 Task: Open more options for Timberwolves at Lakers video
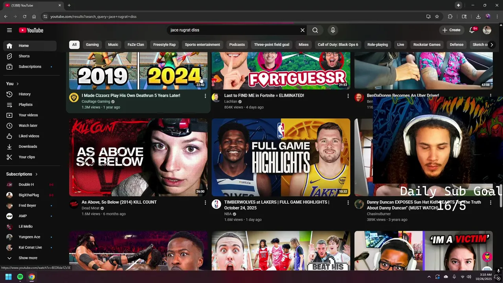click(348, 202)
